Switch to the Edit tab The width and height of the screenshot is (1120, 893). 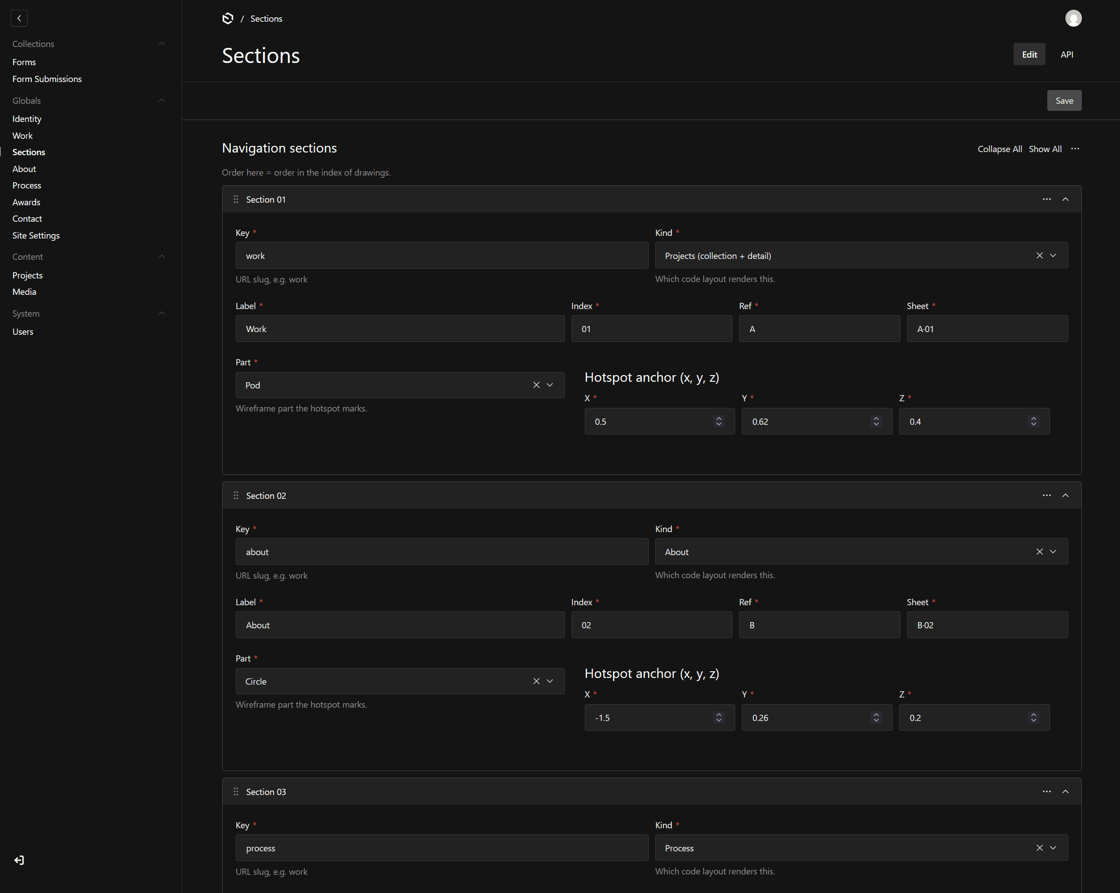coord(1029,55)
